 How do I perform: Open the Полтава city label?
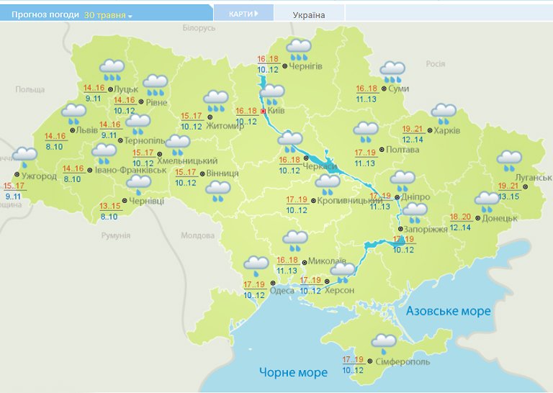tap(403, 150)
